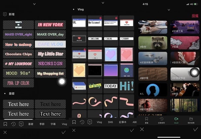Pick the Chocolate Chips text style
Image resolution: width=201 pixels, height=139 pixels.
(x=18, y=54)
